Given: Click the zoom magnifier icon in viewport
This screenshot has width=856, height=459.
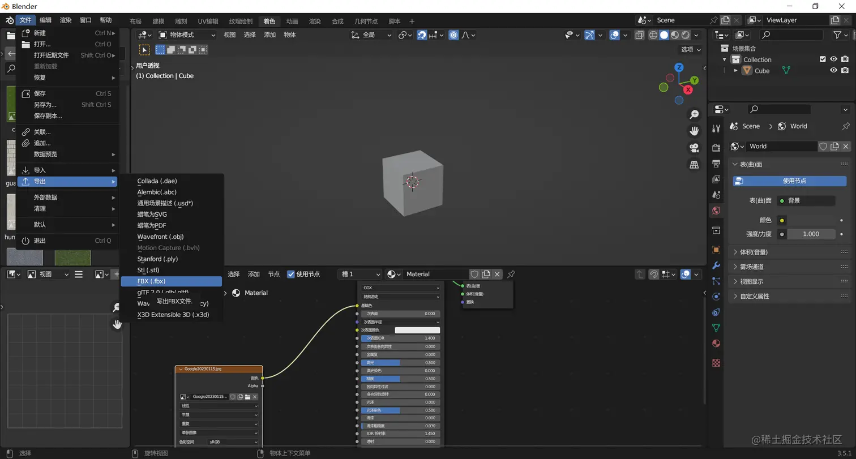Looking at the screenshot, I should (x=694, y=114).
